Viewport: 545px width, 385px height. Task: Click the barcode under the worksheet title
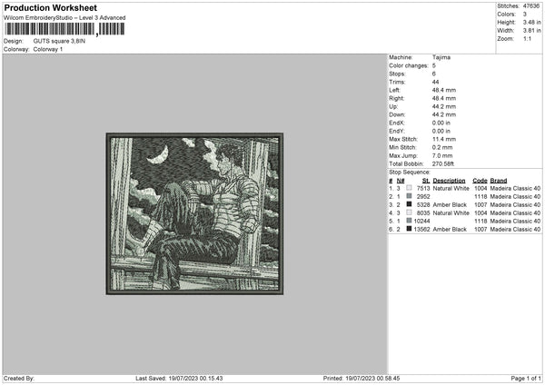coord(64,29)
